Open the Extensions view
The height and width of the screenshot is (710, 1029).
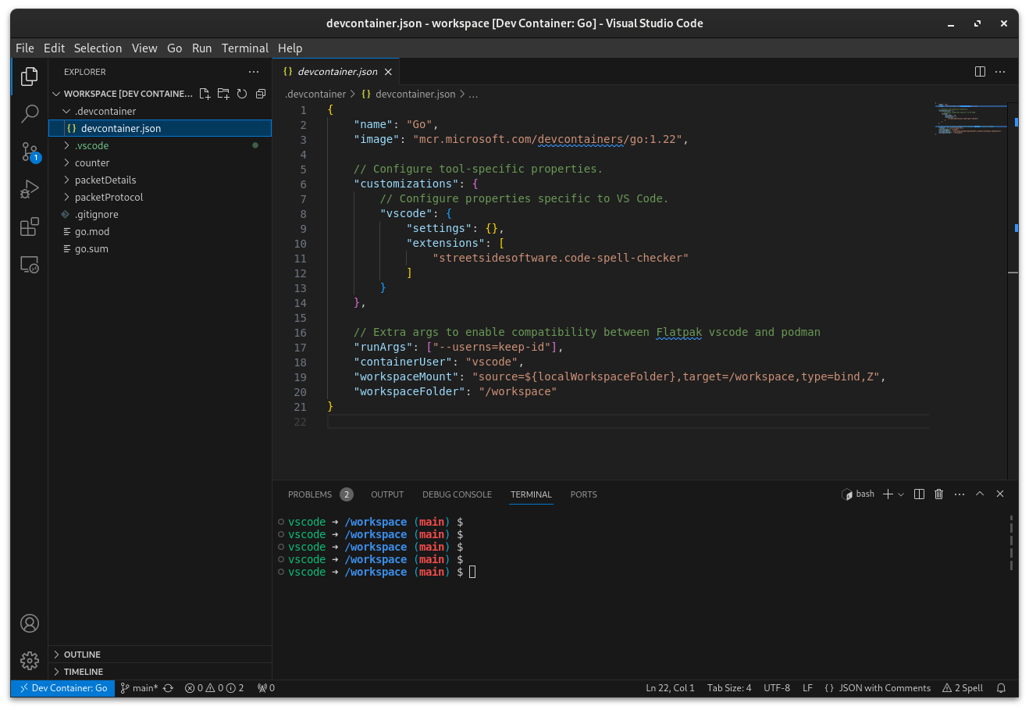(30, 227)
